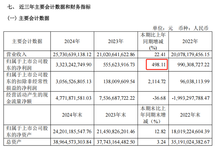The image size is (216, 148).
Task: Select the 2024年末 column header
Action: (x=72, y=115)
